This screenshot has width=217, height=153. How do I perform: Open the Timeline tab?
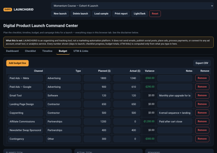point(47,51)
